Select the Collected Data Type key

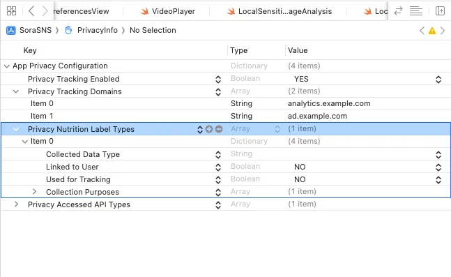[83, 154]
